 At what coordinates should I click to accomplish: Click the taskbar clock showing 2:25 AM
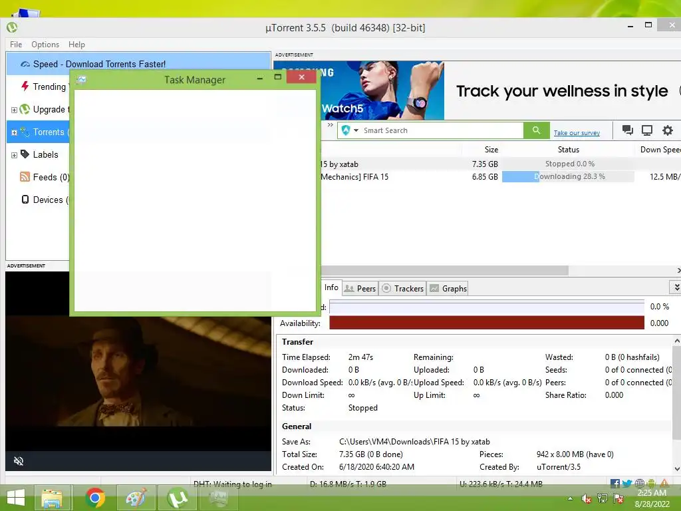coord(652,498)
